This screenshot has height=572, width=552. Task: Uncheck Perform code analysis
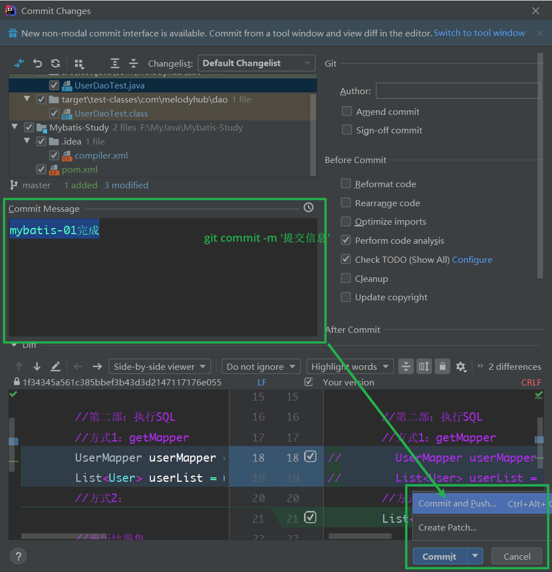(346, 240)
